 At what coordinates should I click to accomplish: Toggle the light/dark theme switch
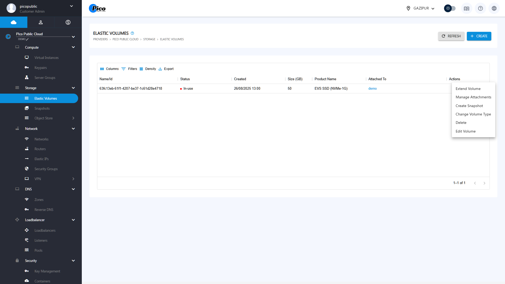(450, 8)
